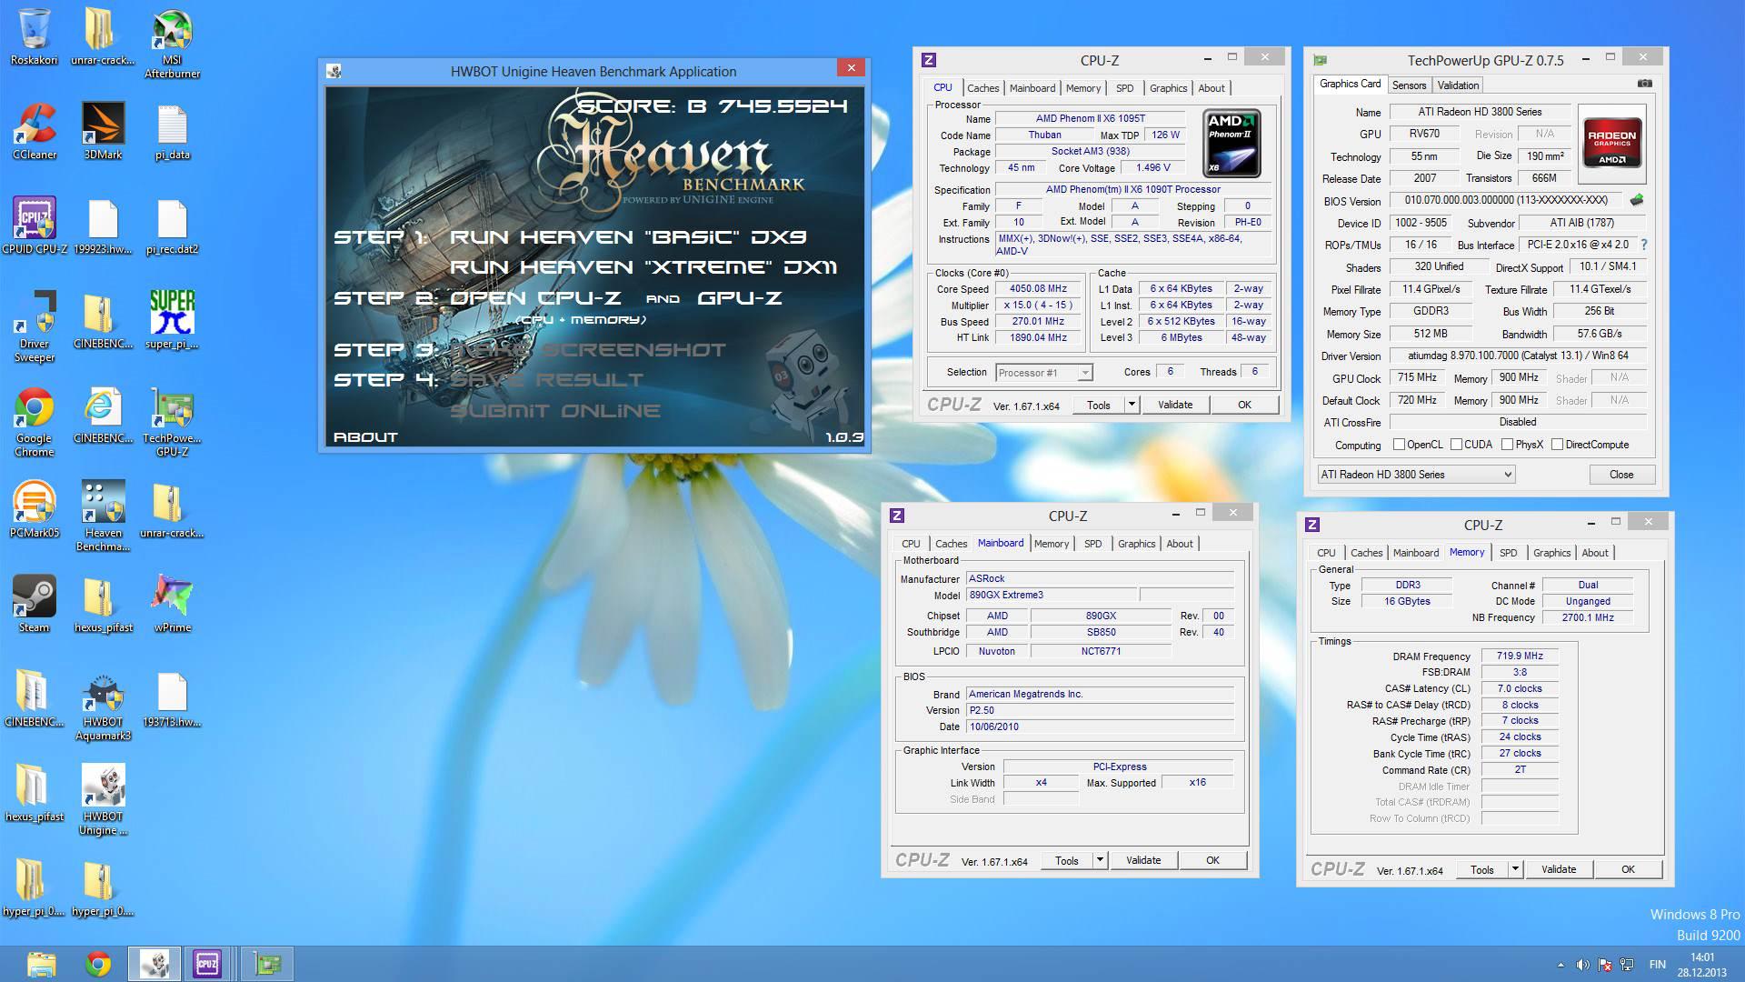Open super_pi desktop icon
This screenshot has height=982, width=1745.
point(172,320)
